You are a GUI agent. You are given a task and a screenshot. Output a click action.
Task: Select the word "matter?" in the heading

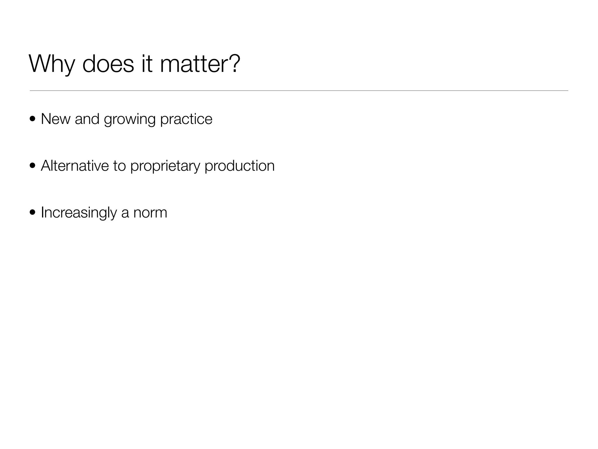(200, 64)
